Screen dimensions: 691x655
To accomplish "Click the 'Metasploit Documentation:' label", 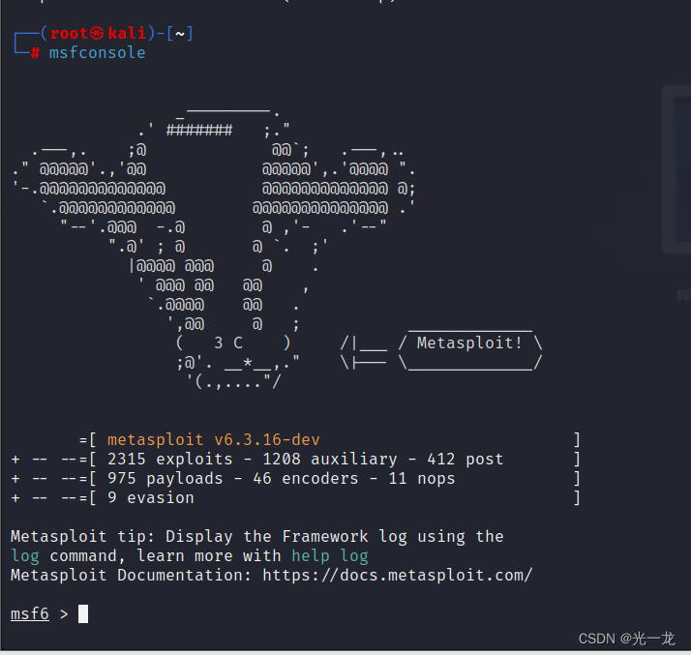I will click(132, 576).
